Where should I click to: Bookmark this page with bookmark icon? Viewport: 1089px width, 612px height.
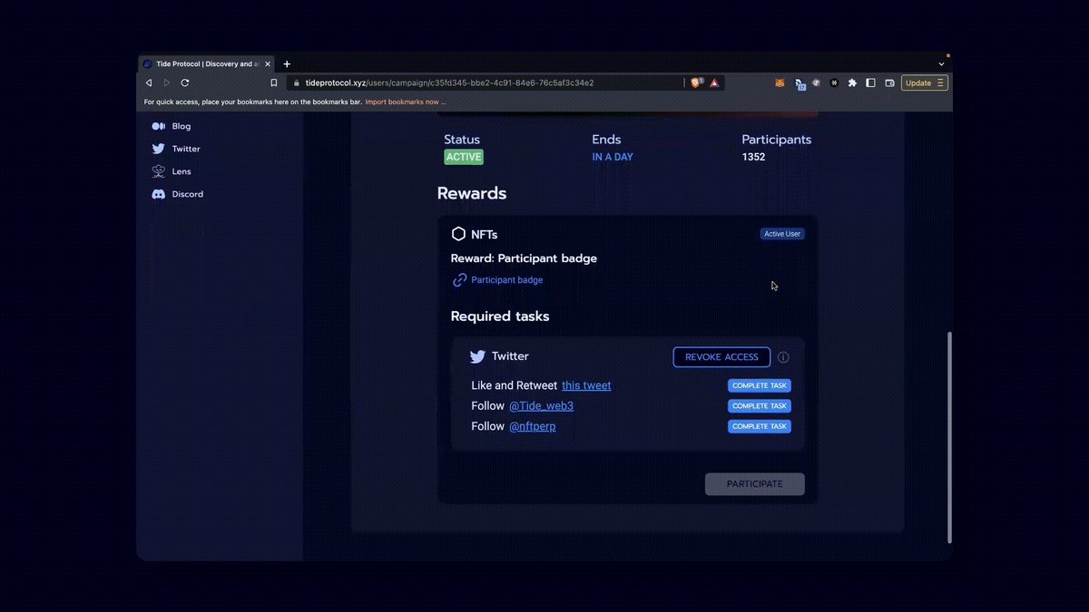pyautogui.click(x=274, y=83)
